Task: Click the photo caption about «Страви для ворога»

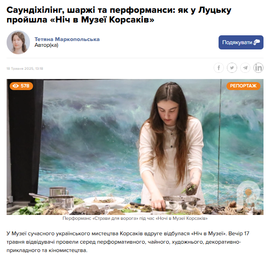Action: click(x=135, y=218)
